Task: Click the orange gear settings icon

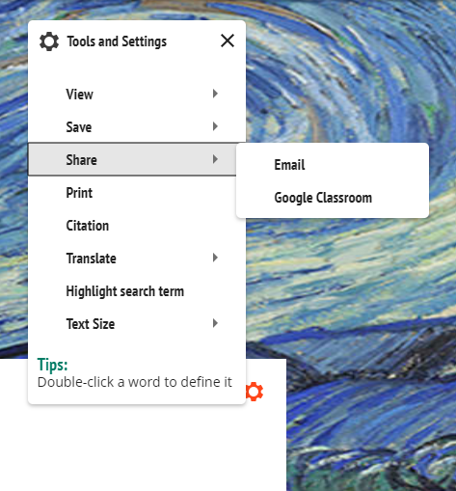Action: click(x=255, y=392)
